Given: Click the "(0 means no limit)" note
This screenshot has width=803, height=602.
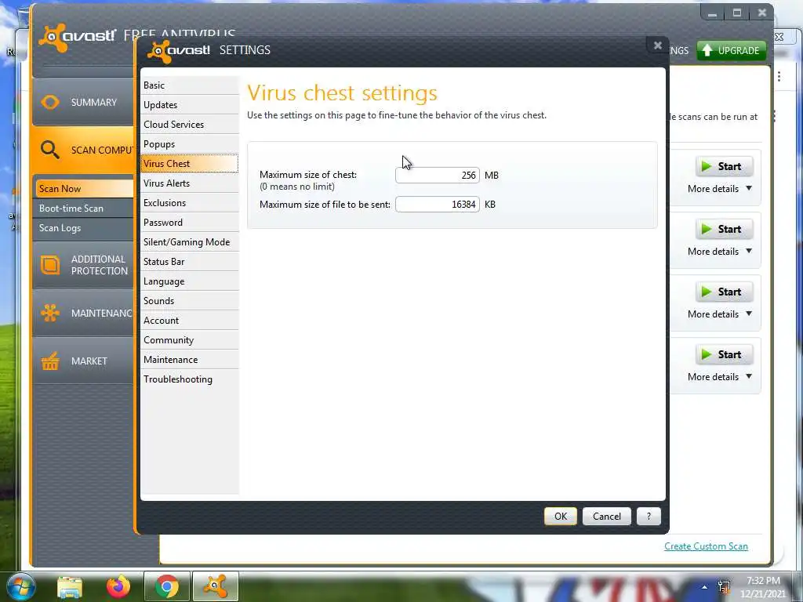Looking at the screenshot, I should point(297,187).
